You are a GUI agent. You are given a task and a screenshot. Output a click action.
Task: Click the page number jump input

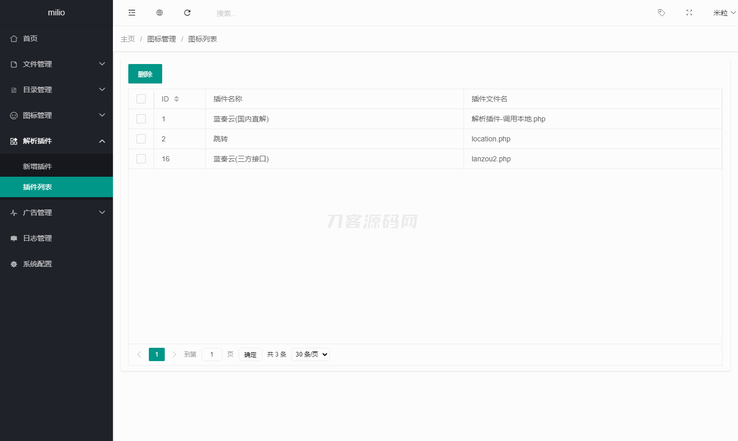212,354
